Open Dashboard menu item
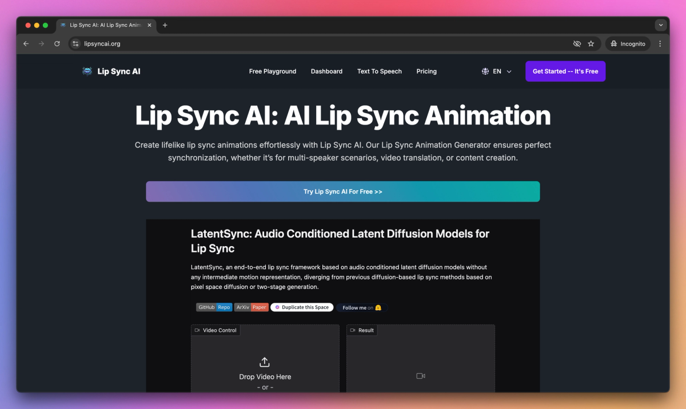686x409 pixels. tap(326, 71)
